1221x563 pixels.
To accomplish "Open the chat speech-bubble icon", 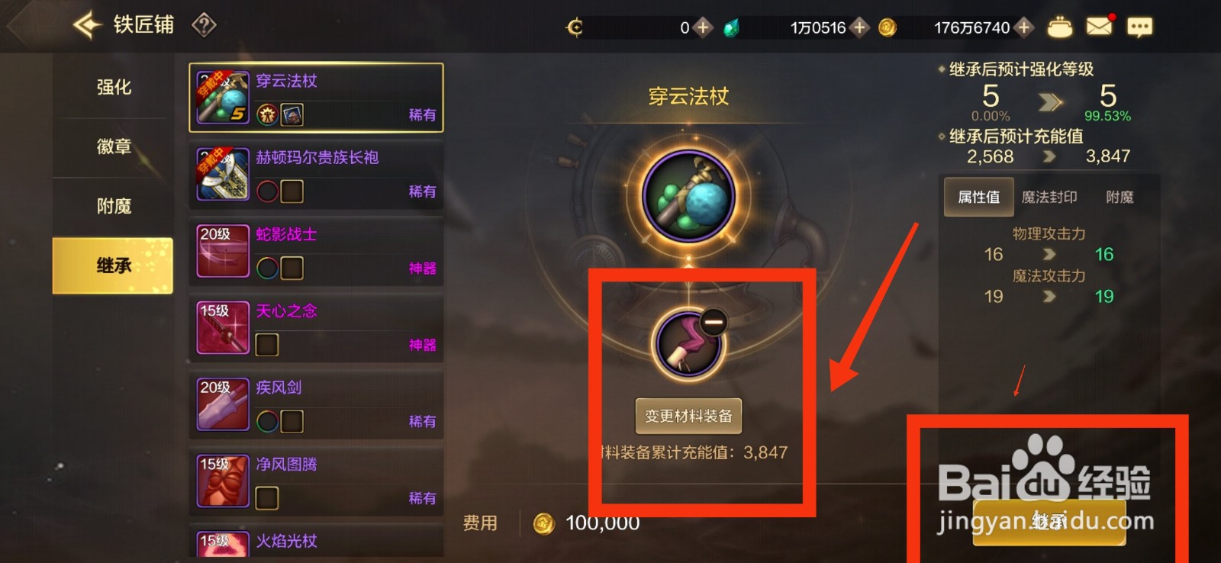I will [1139, 27].
